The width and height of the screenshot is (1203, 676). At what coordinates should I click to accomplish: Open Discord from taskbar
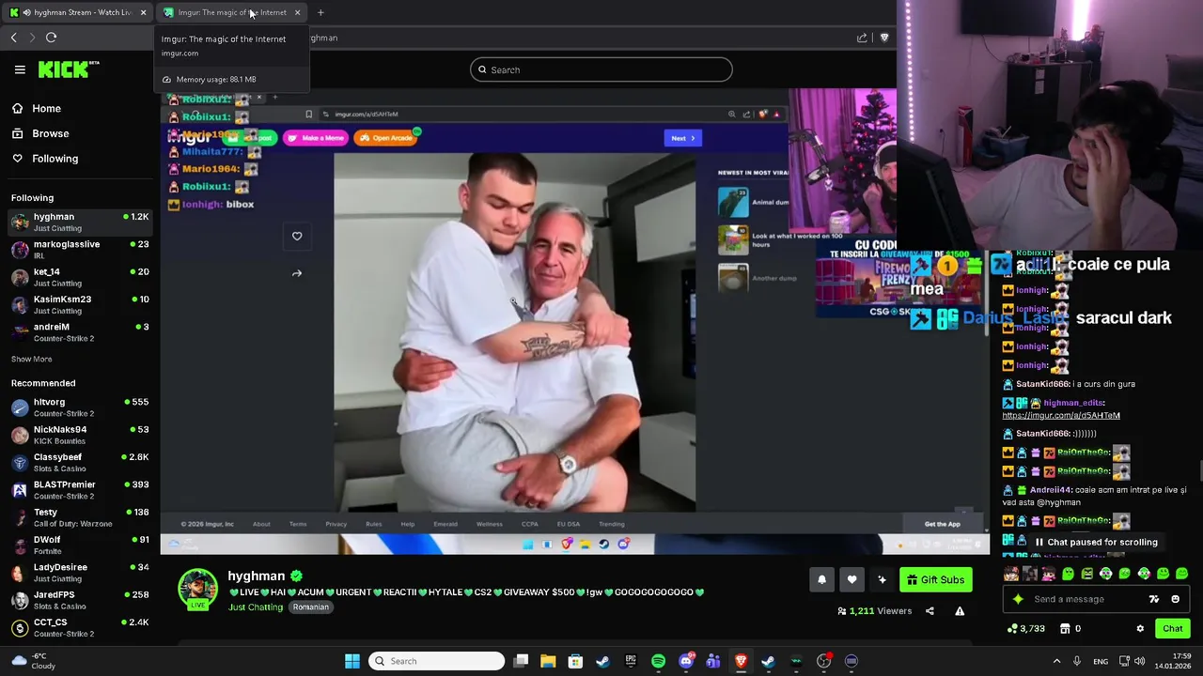click(685, 661)
